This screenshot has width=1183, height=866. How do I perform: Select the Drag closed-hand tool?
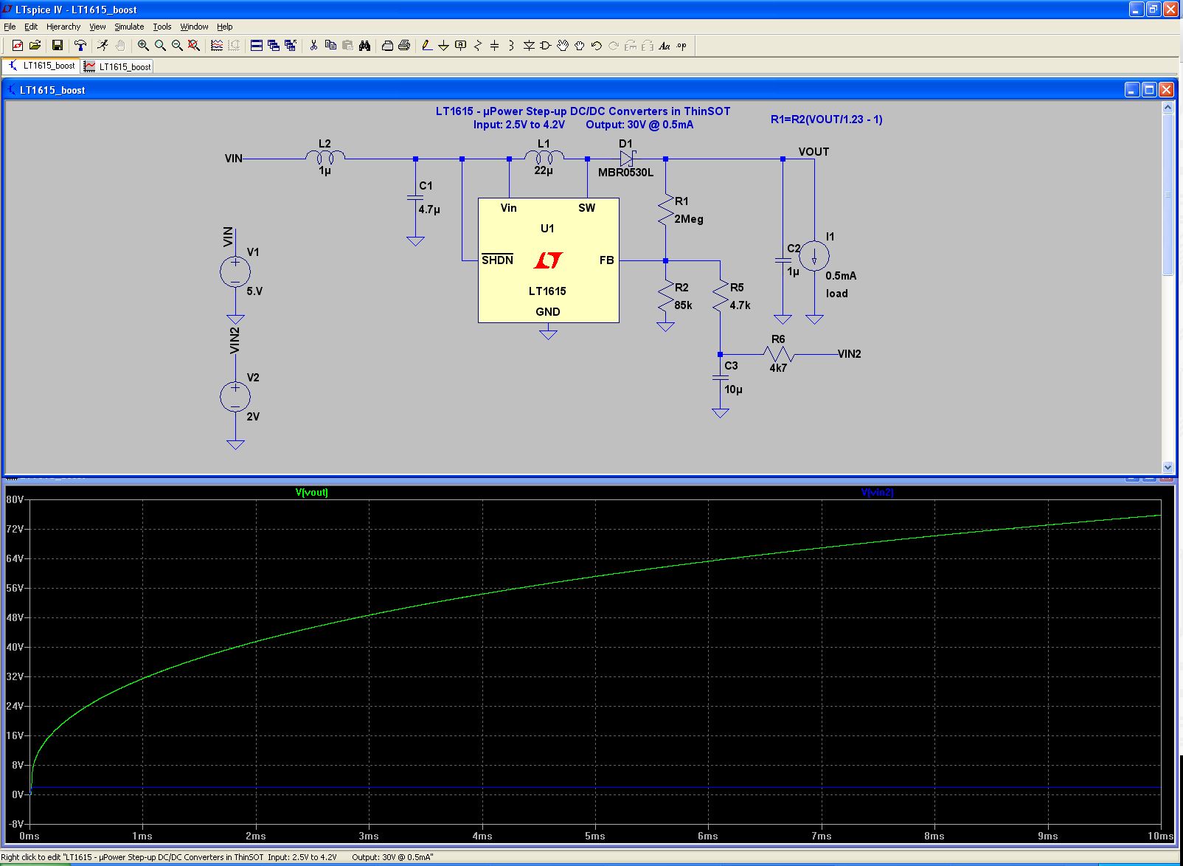[x=580, y=46]
